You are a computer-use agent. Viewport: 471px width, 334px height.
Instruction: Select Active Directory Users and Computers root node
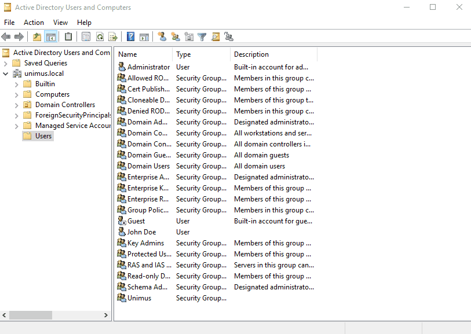tap(56, 53)
